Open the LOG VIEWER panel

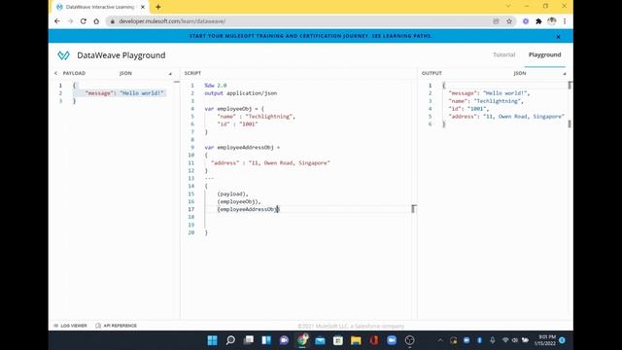coord(70,326)
